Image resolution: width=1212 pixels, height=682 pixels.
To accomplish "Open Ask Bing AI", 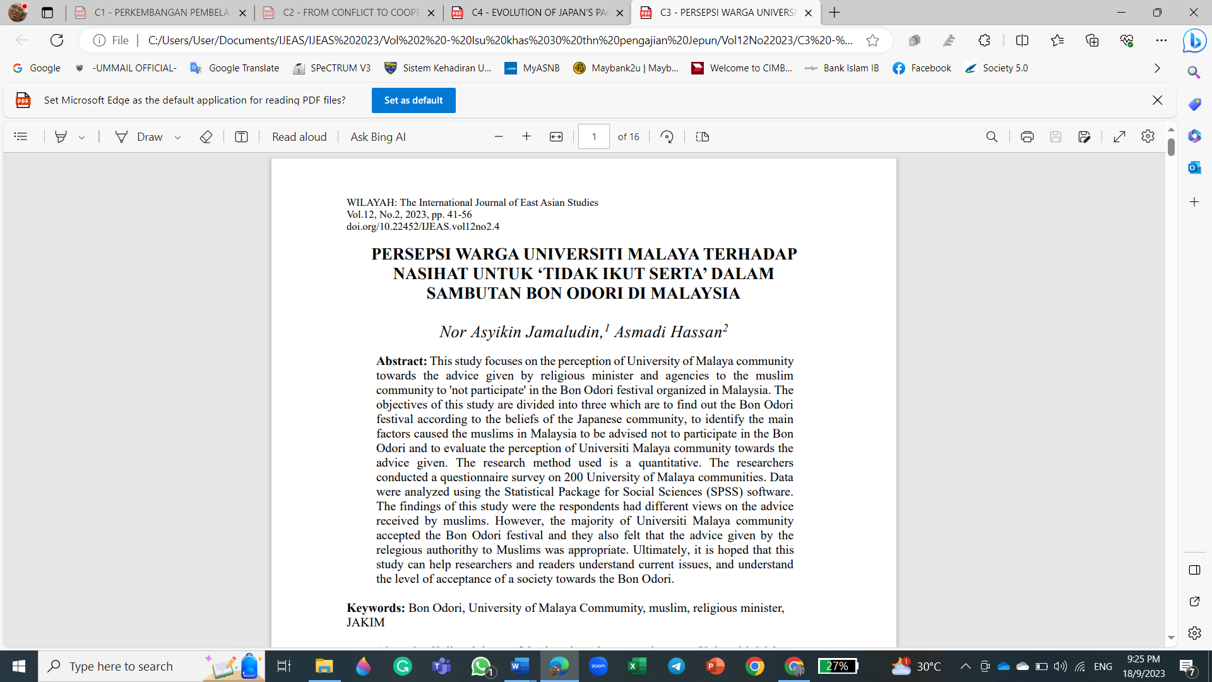I will (x=378, y=136).
